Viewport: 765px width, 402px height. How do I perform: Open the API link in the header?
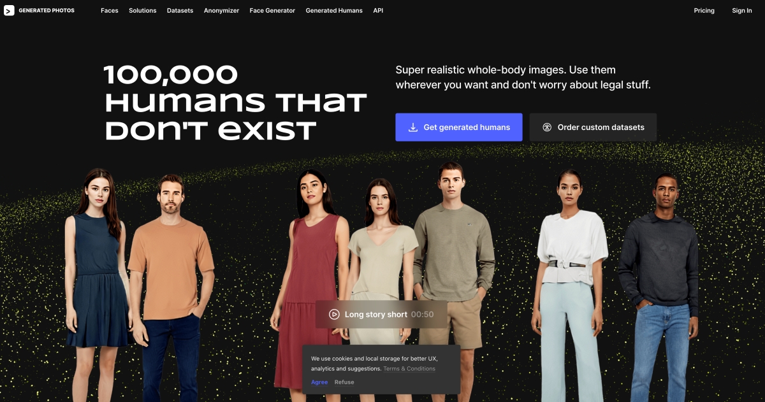378,11
